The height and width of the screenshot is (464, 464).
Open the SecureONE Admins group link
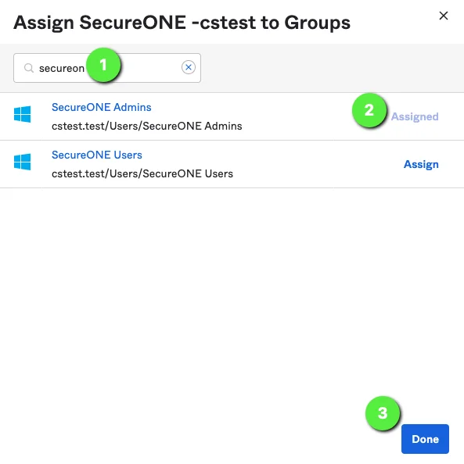point(102,108)
